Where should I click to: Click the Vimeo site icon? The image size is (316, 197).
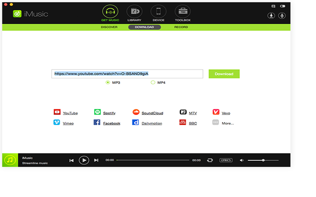pos(56,122)
